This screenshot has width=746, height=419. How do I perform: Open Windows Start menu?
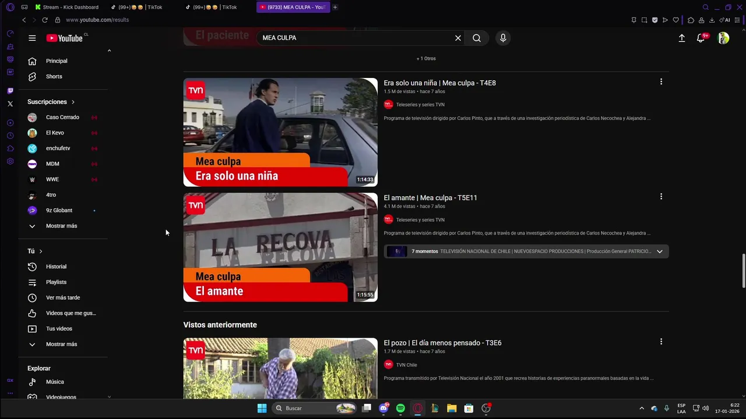point(262,408)
